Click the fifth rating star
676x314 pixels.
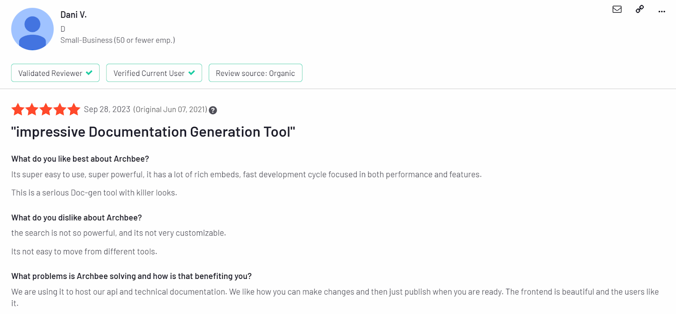coord(74,109)
